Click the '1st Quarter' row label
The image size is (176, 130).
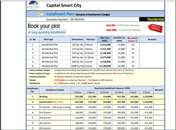45,107
